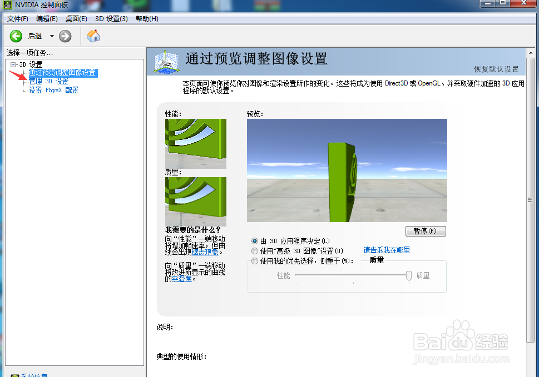
Task: Click the green Back arrow icon
Action: pos(16,36)
